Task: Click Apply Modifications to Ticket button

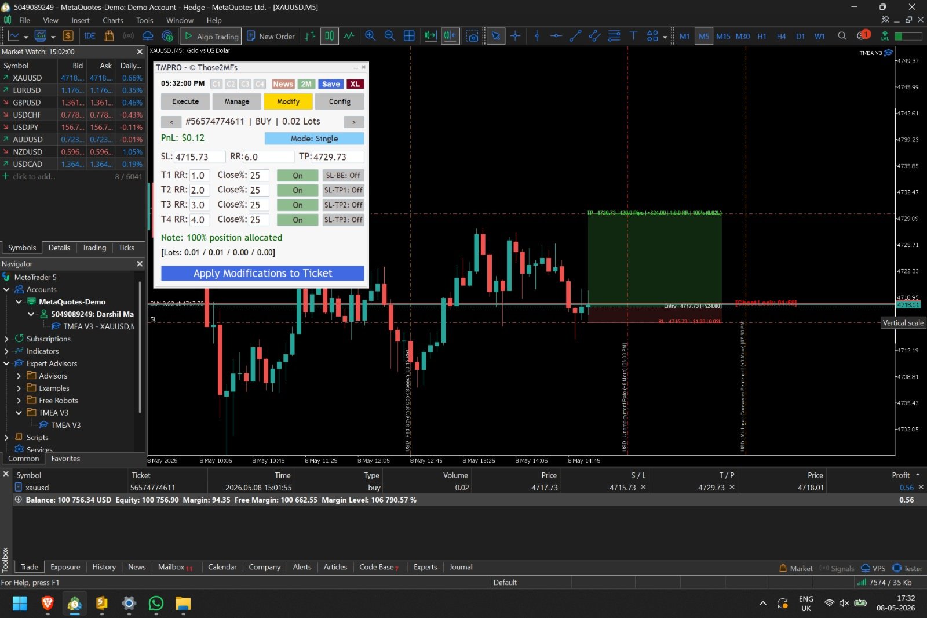Action: (x=262, y=273)
